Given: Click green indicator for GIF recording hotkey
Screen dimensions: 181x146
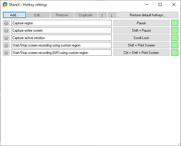Looking at the screenshot, I should click(x=175, y=53).
